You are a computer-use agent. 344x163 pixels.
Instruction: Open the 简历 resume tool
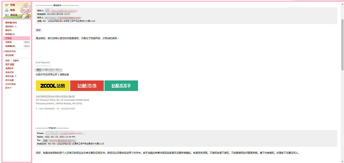[x=7, y=65]
